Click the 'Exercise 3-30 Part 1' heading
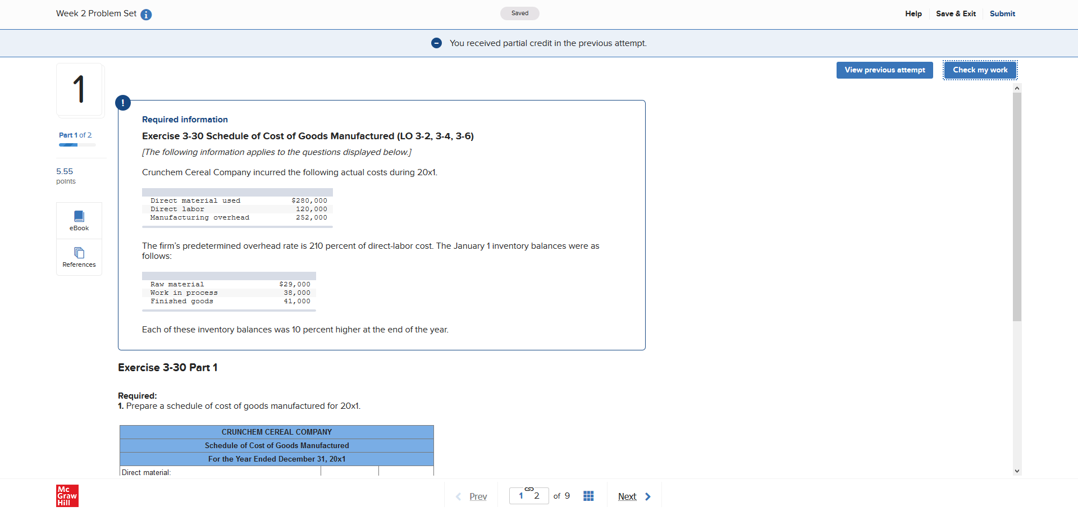Screen dimensions: 1078x511 (168, 367)
